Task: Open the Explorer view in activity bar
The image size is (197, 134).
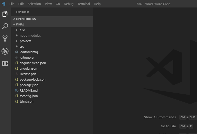Action: click(5, 14)
